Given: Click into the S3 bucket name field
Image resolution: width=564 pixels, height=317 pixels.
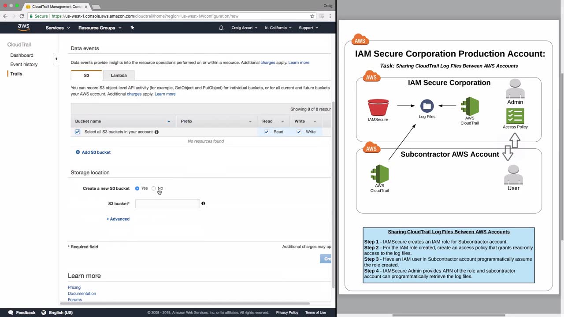Looking at the screenshot, I should pos(167,203).
